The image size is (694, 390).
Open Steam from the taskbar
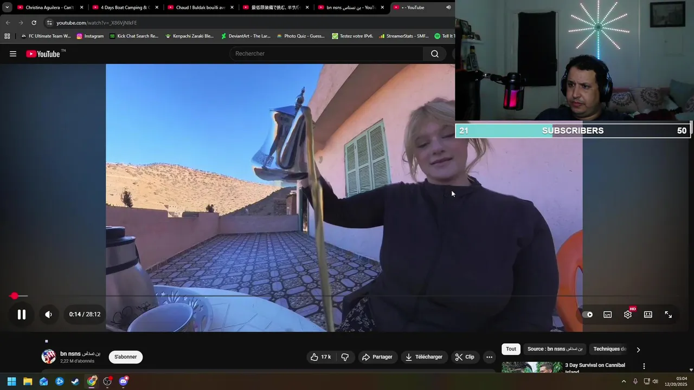[x=75, y=381]
